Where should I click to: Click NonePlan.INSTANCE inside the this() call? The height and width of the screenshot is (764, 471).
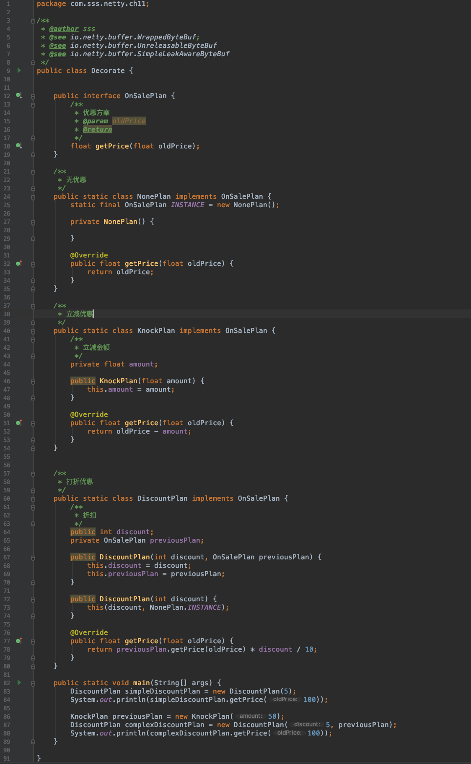coord(185,607)
